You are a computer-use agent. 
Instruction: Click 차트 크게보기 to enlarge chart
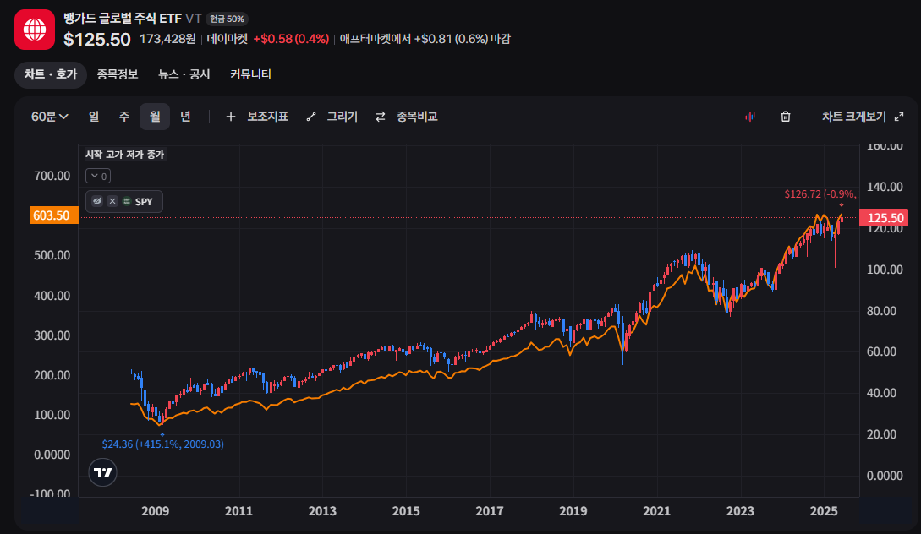854,117
